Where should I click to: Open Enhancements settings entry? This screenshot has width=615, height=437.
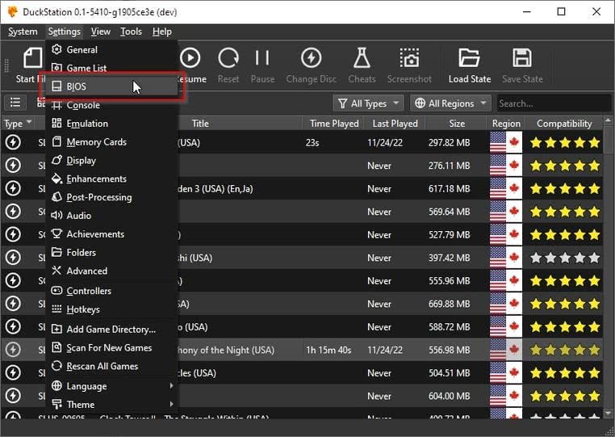tap(111, 179)
